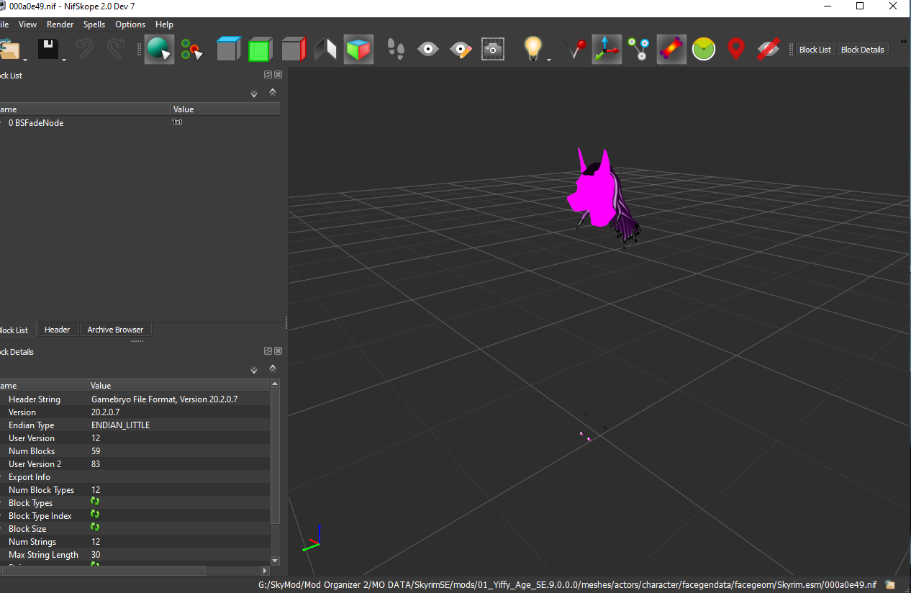
Task: Activate the Select Object sphere tool
Action: 159,50
